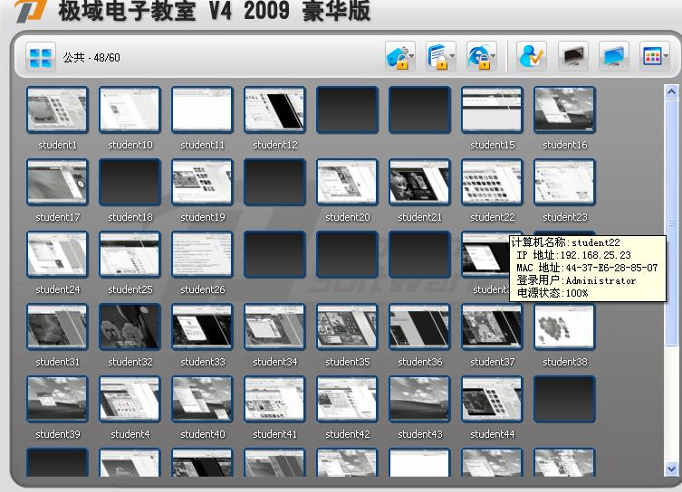The width and height of the screenshot is (682, 492).
Task: Click the '公共 - 48/60' group label
Action: tap(91, 57)
